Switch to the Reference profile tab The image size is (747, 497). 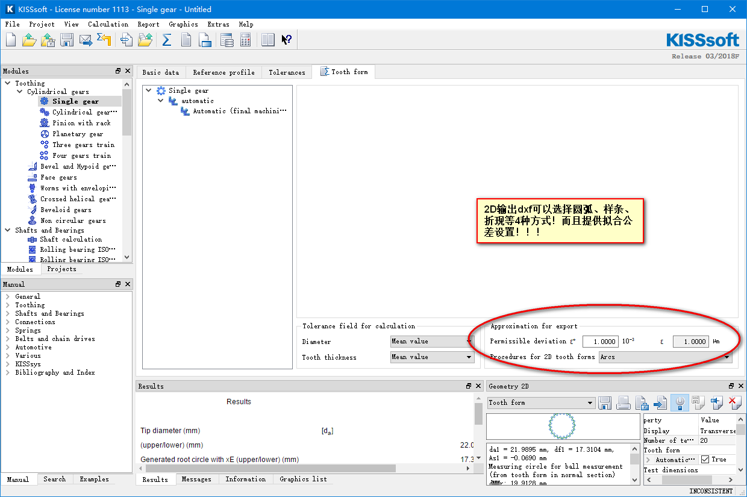(223, 72)
